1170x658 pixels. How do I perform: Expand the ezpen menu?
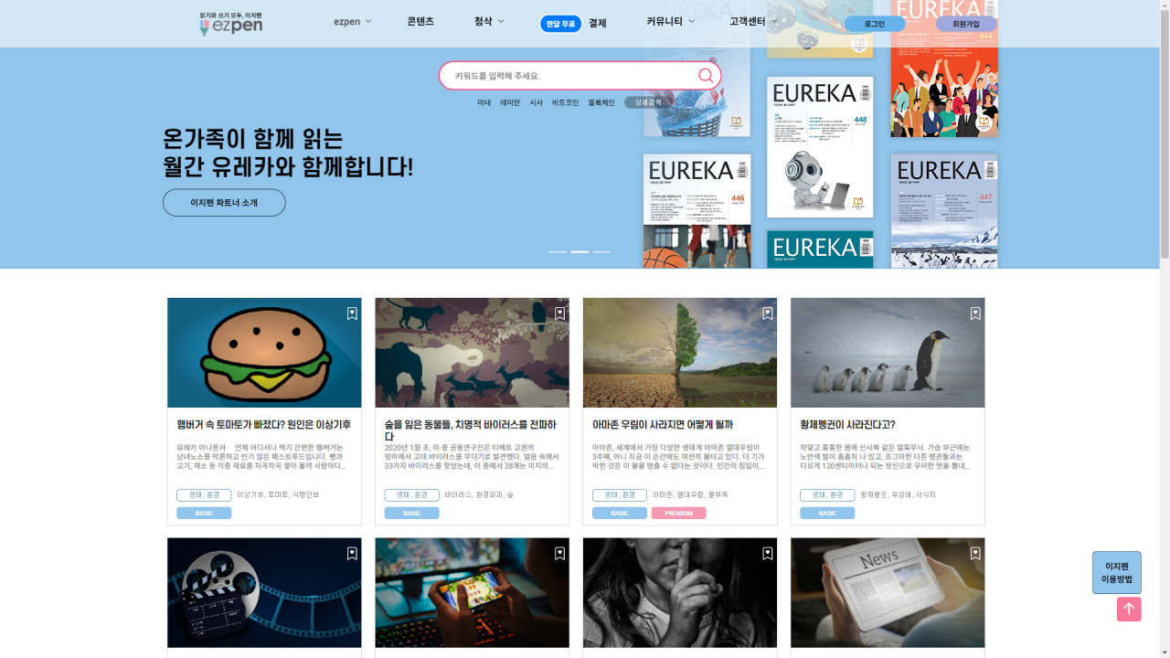[x=353, y=22]
